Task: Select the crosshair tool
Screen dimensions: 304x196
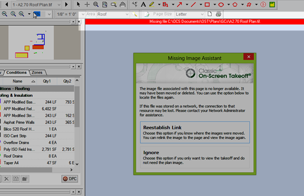Action: (x=87, y=4)
